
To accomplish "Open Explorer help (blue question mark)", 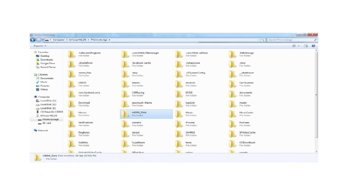I will point(313,46).
